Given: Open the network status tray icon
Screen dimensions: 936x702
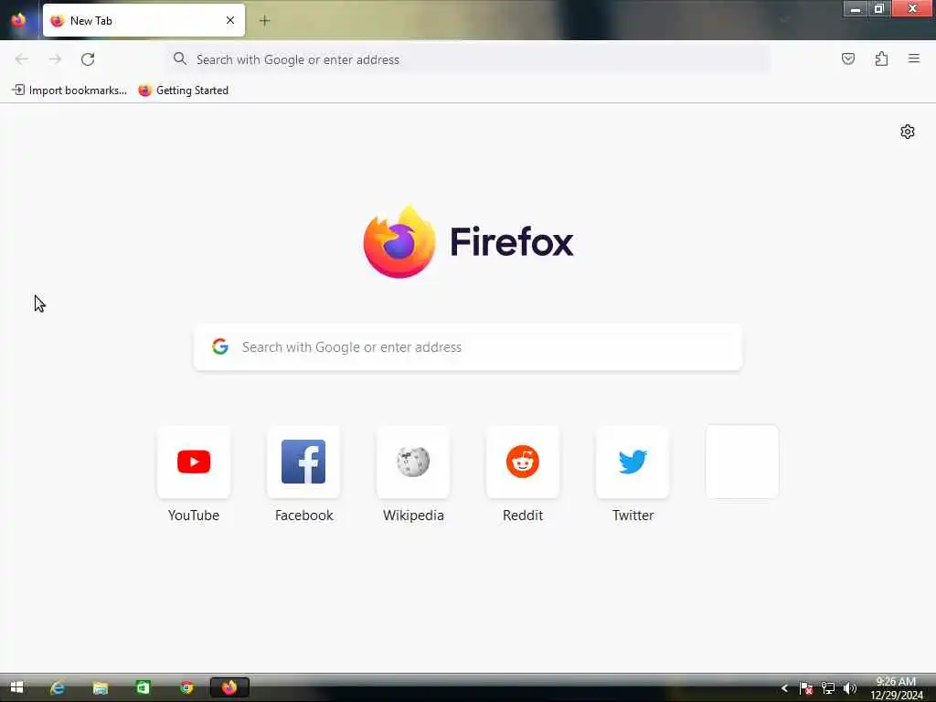Looking at the screenshot, I should pos(828,688).
